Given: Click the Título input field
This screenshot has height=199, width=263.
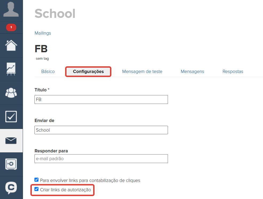Looking at the screenshot, I should click(101, 100).
